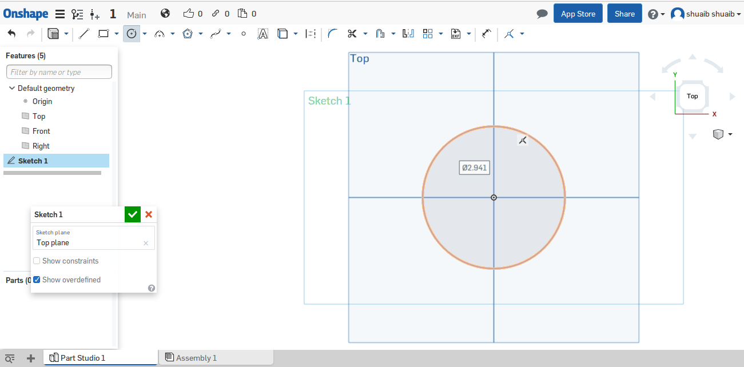Open the shuaib shuaib account menu

[x=706, y=14]
